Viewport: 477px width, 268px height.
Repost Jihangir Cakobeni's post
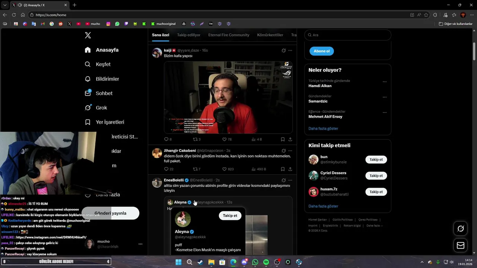[196, 169]
